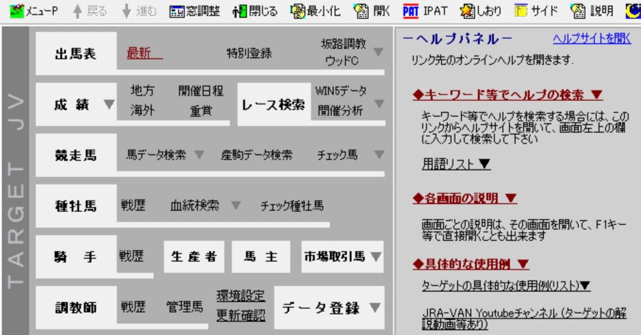Open the 最新 link beside 出馬表

pos(144,53)
